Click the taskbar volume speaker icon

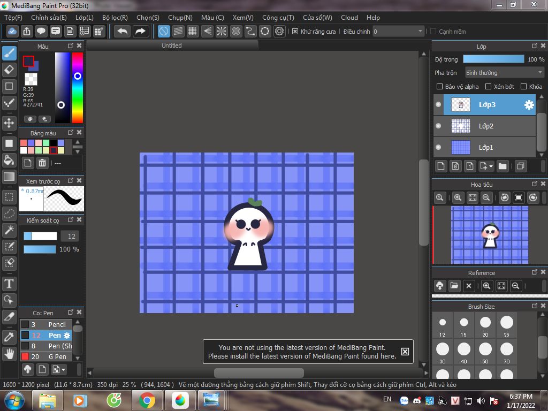481,401
